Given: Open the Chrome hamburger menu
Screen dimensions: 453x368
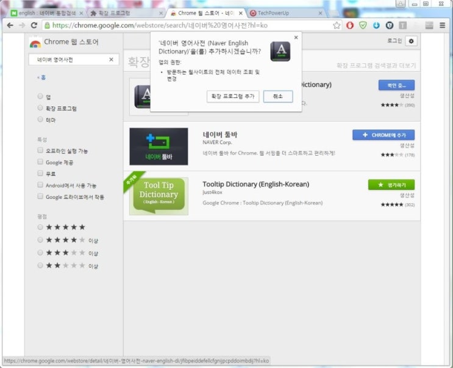Looking at the screenshot, I should pos(442,26).
